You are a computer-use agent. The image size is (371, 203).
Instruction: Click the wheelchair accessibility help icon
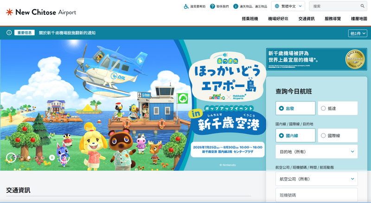point(186,6)
